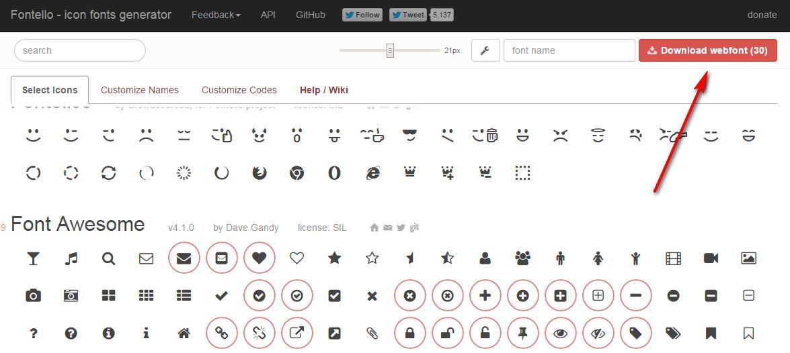
Task: Select the double tags icon
Action: click(673, 334)
